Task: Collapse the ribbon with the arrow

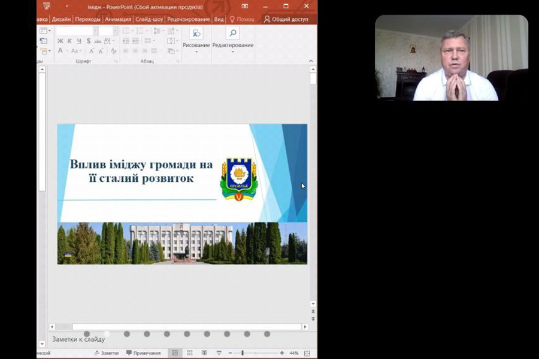Action: coord(311,61)
